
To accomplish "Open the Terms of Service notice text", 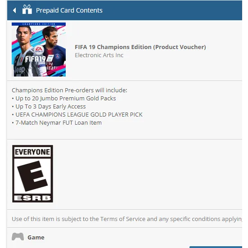I will pyautogui.click(x=126, y=219).
